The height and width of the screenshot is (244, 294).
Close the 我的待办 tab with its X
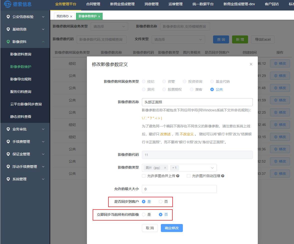pos(71,16)
